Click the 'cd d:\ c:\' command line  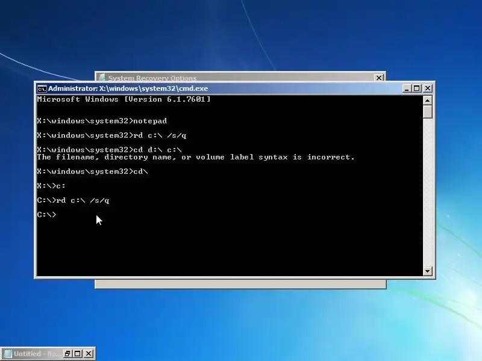[x=109, y=150]
